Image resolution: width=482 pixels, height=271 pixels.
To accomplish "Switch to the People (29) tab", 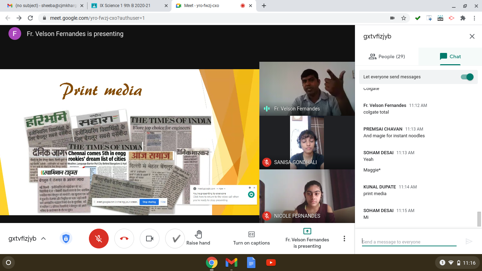I will (x=387, y=56).
